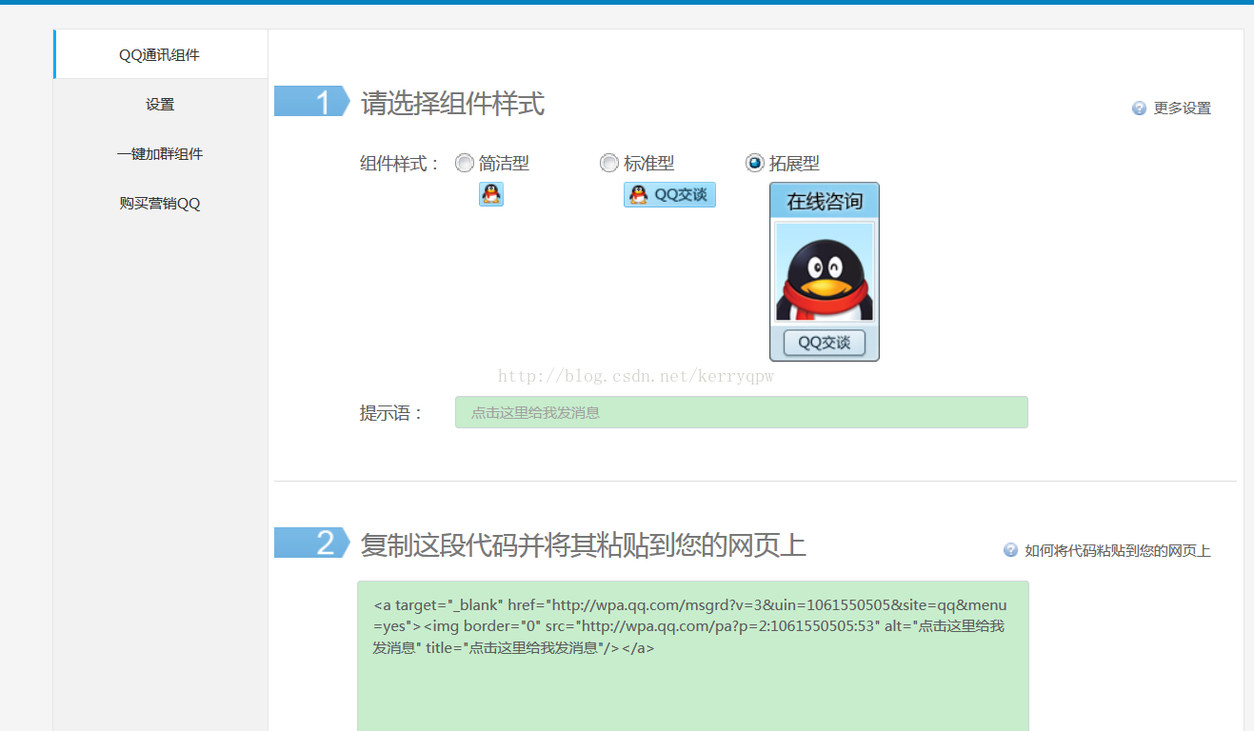Select the 标准型 radio button

[609, 164]
